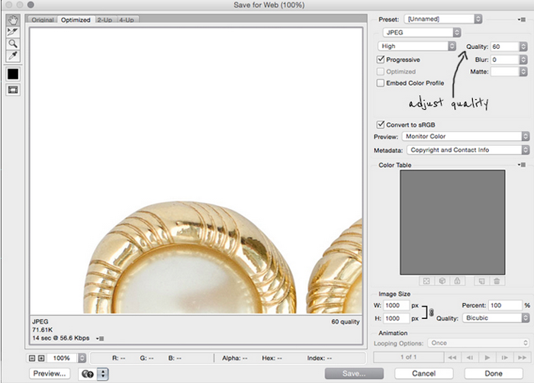
Task: Switch to the 4-Up tab
Action: point(127,20)
